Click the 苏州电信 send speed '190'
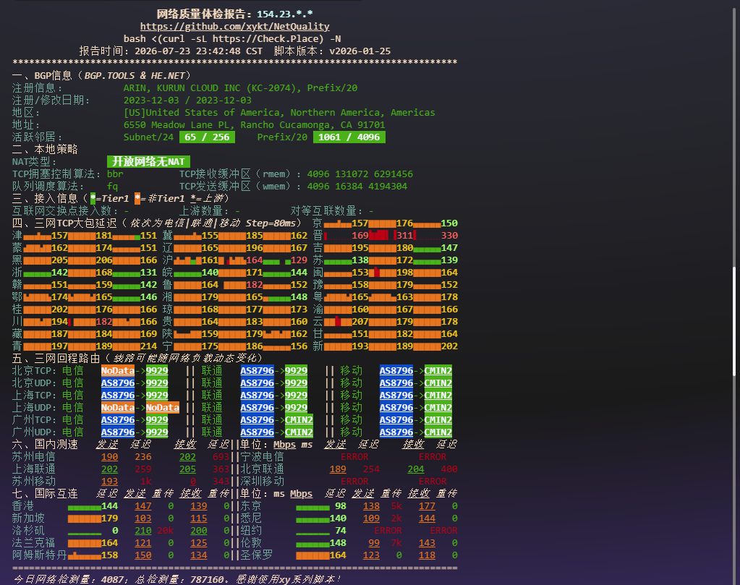The image size is (740, 585). pos(109,457)
